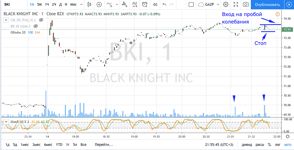Select the 5л date range
This screenshot has height=150, width=294.
(x=75, y=145)
